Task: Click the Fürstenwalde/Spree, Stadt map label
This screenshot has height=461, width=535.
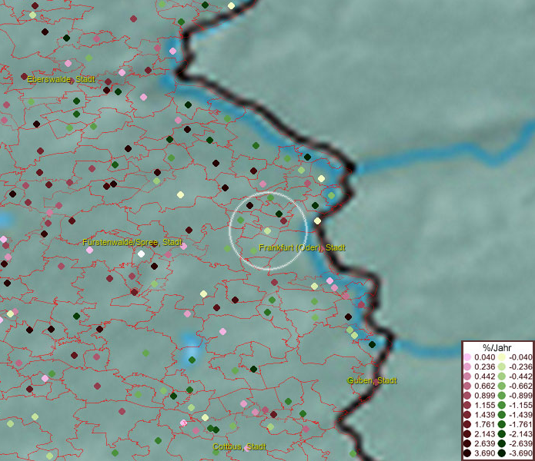Action: [132, 242]
